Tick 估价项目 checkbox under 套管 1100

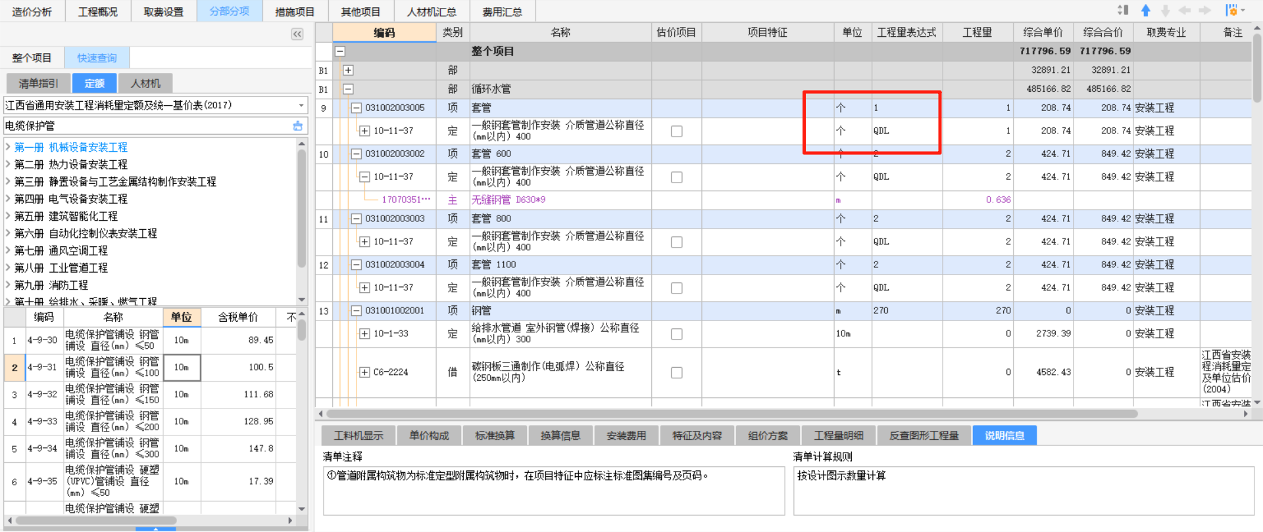click(x=676, y=288)
